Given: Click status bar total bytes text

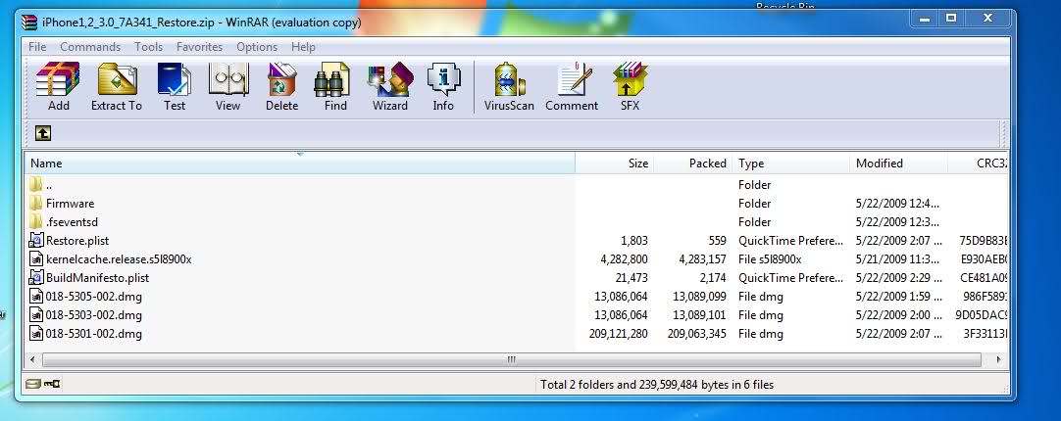Looking at the screenshot, I should coord(656,385).
